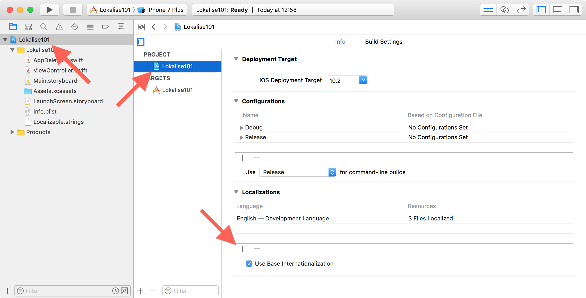Open the Report navigator
This screenshot has width=586, height=298.
pyautogui.click(x=121, y=27)
